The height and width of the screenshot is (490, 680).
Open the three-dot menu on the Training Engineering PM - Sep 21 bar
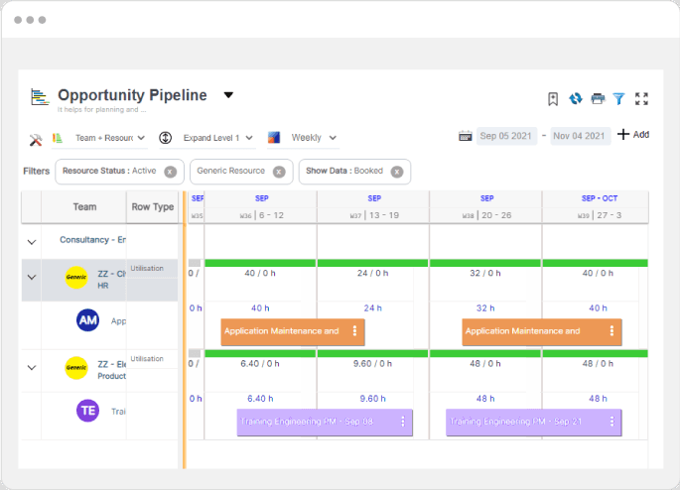click(613, 422)
